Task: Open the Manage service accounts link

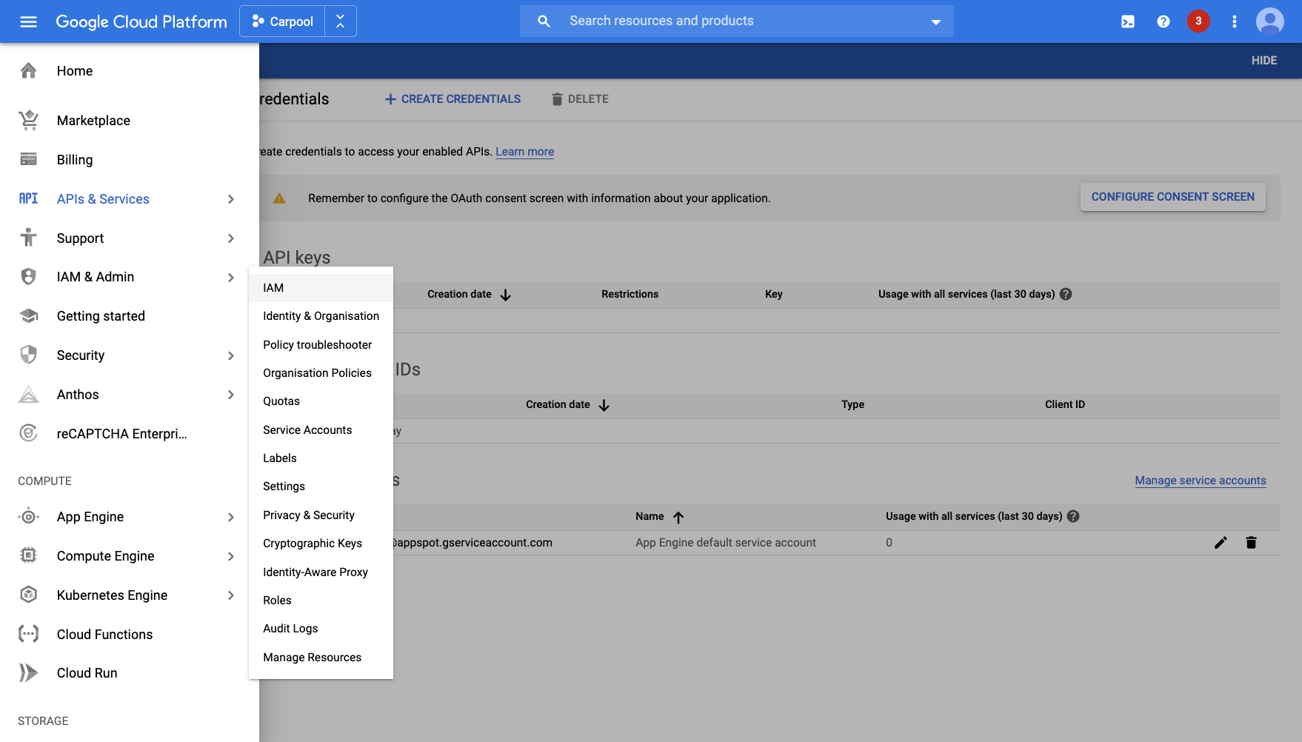Action: pos(1200,480)
